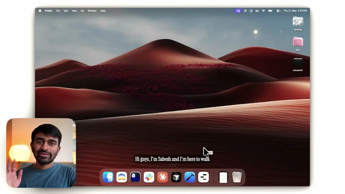Open the document stack in Dock
Viewport: 345px width, 194px height.
pyautogui.click(x=223, y=177)
